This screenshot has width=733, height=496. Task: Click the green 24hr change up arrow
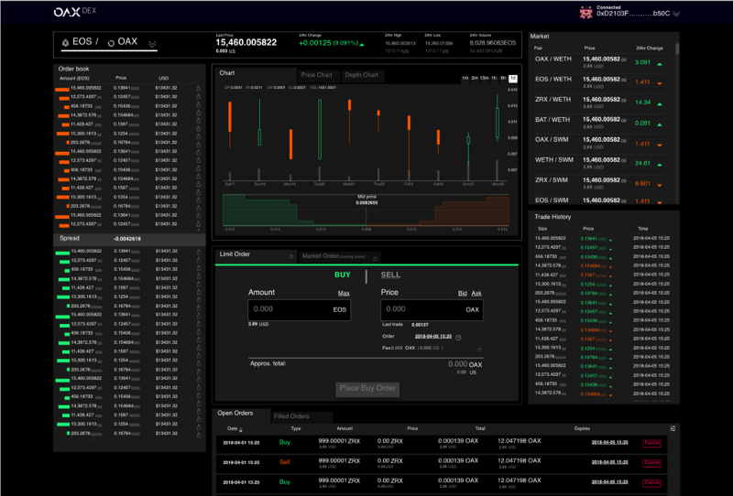362,44
